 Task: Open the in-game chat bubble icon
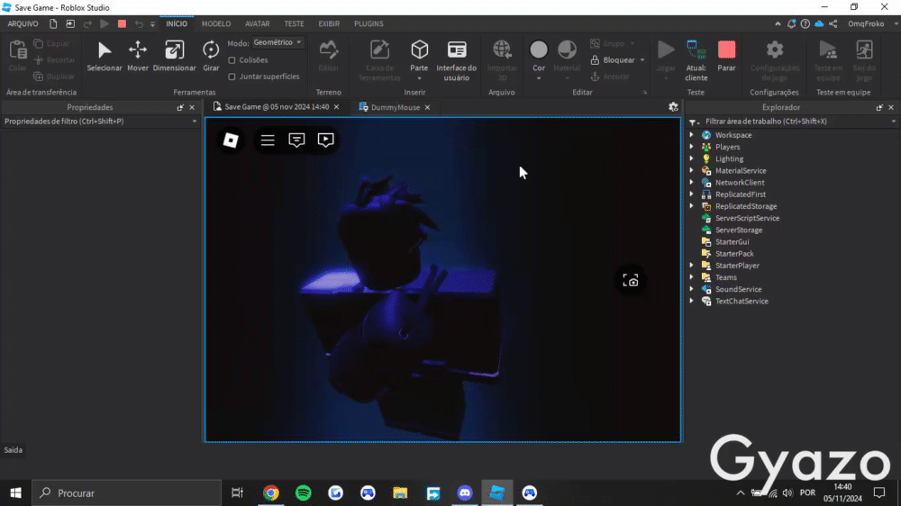(x=296, y=140)
